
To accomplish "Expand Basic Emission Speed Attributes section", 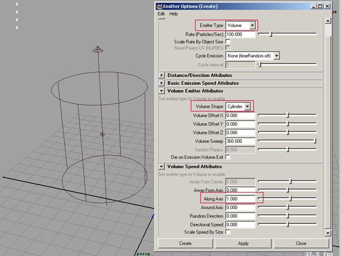I will (x=161, y=83).
